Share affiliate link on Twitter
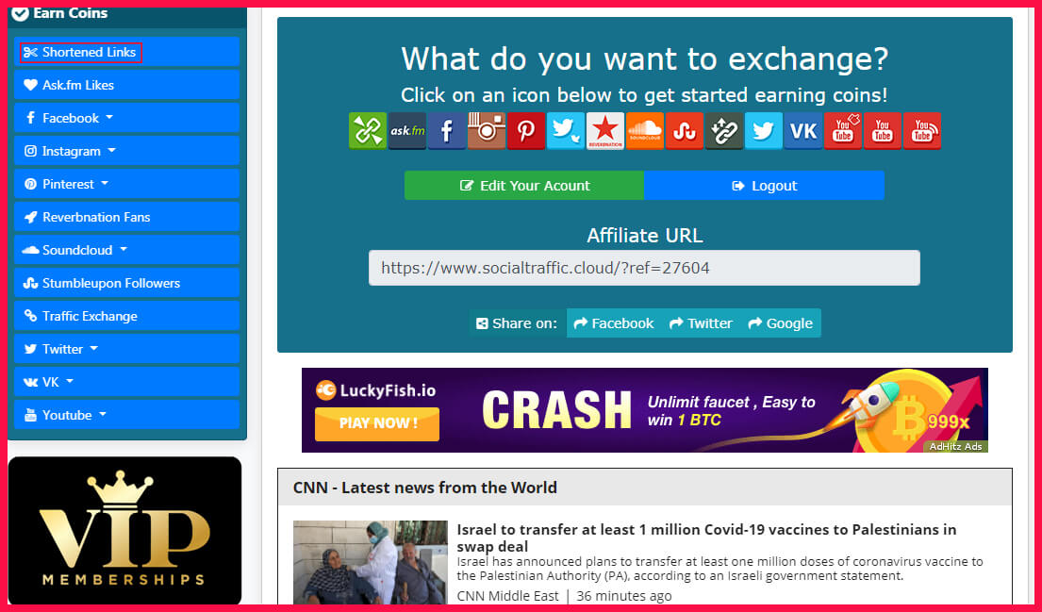 click(701, 323)
